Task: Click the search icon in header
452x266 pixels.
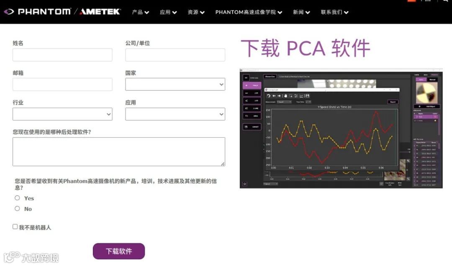Action: [x=445, y=1]
